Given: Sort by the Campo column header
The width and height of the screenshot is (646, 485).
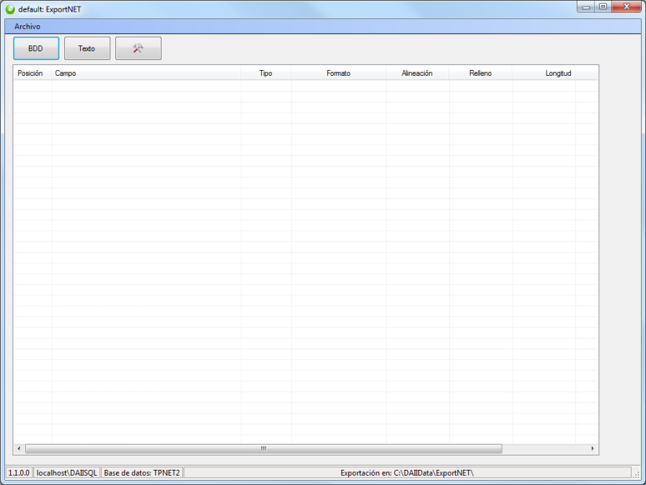Looking at the screenshot, I should click(x=146, y=73).
